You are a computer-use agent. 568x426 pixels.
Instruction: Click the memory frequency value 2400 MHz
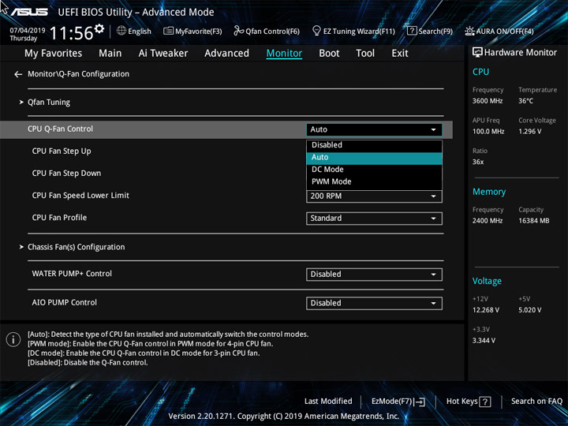(x=488, y=221)
